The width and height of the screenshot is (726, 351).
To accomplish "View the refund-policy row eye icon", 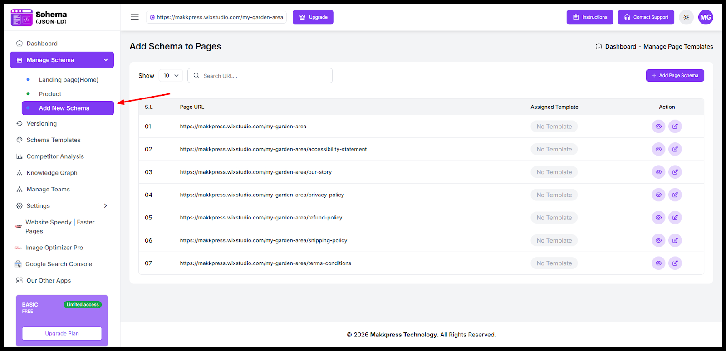I will (x=658, y=218).
